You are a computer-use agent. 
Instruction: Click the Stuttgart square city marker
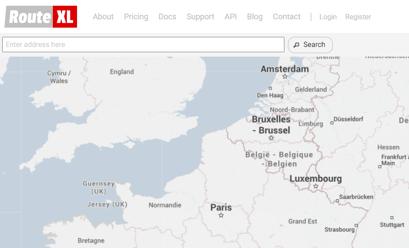(392, 218)
